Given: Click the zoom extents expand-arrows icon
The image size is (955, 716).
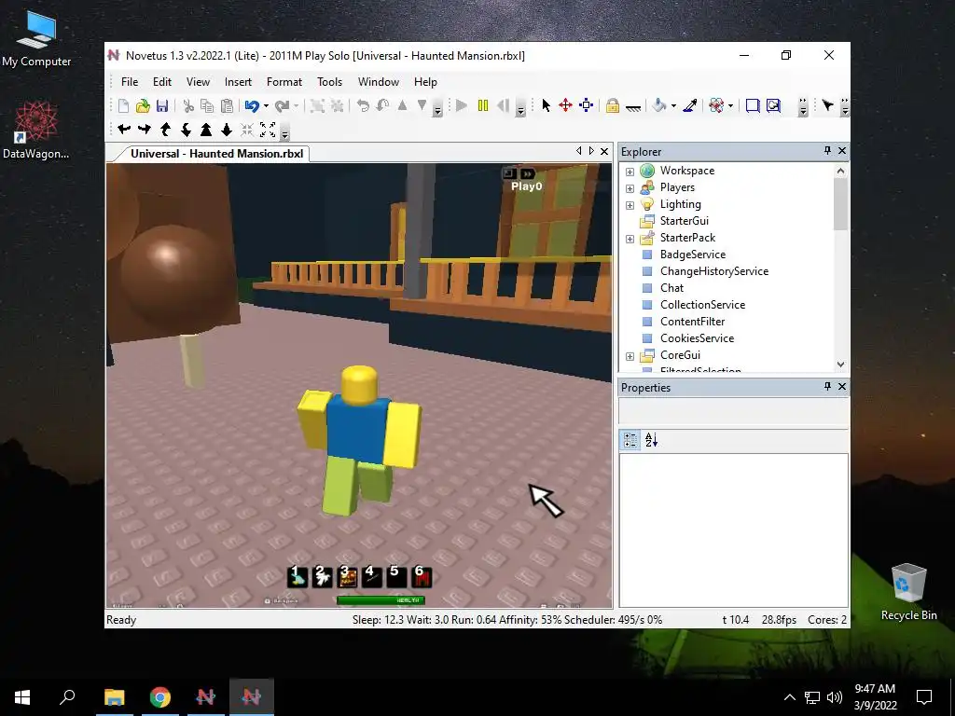Looking at the screenshot, I should pos(268,129).
